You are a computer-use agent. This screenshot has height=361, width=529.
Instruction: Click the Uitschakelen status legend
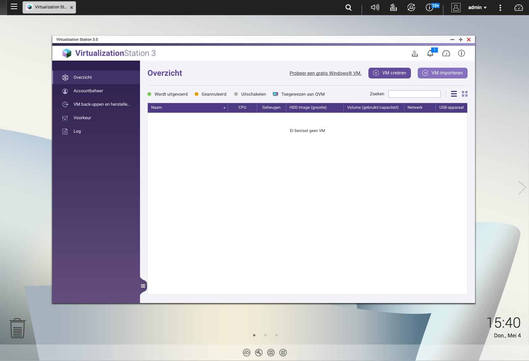point(250,94)
